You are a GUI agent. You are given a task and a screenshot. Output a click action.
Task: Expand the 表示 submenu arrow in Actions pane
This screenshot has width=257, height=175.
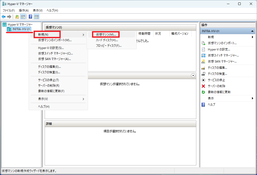click(x=252, y=98)
